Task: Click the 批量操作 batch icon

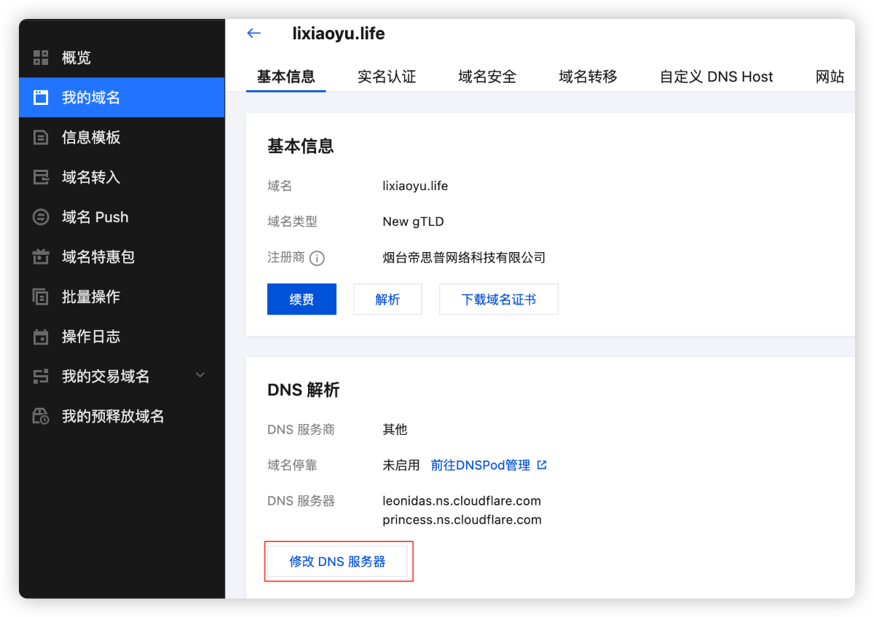Action: click(41, 296)
